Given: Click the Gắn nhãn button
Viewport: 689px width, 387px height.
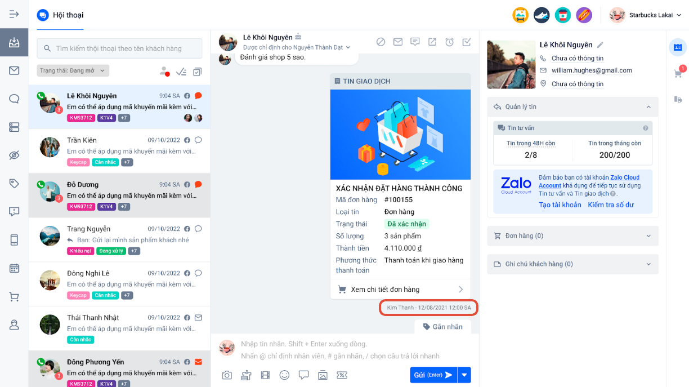Looking at the screenshot, I should tap(442, 327).
